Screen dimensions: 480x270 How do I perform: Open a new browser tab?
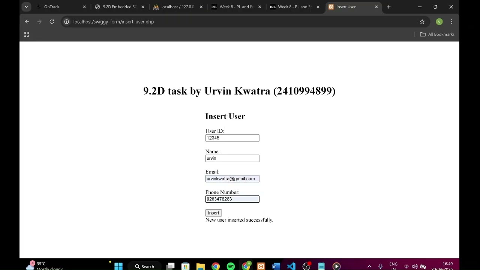point(388,7)
